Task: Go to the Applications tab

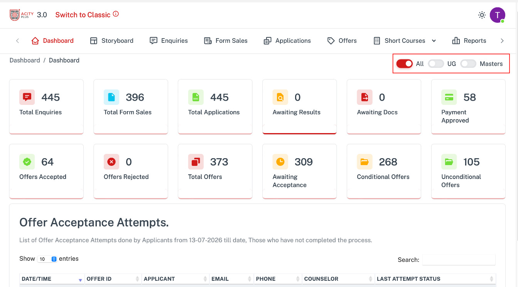Action: [287, 41]
